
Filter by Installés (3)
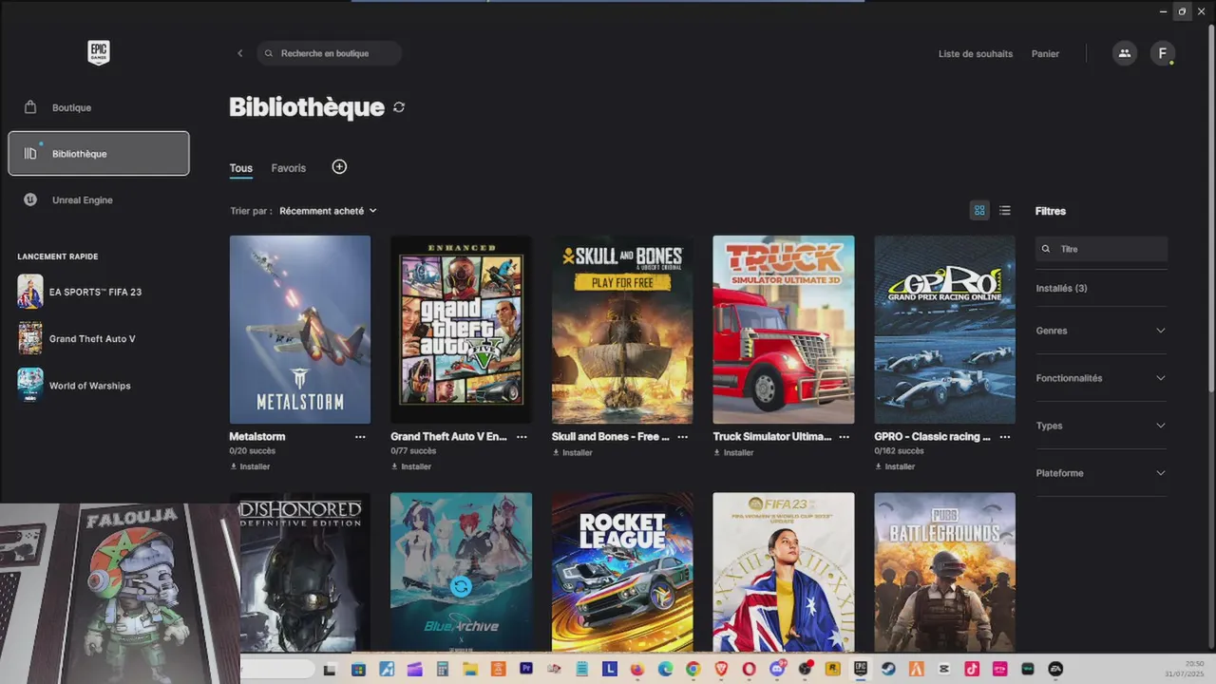pos(1061,288)
